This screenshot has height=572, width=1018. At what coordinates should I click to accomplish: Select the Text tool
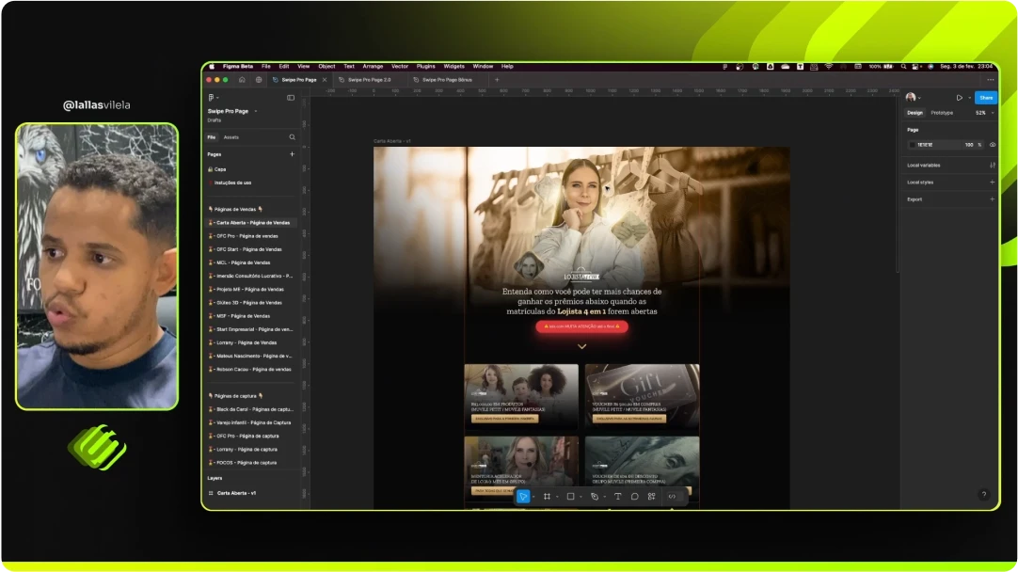(x=618, y=496)
